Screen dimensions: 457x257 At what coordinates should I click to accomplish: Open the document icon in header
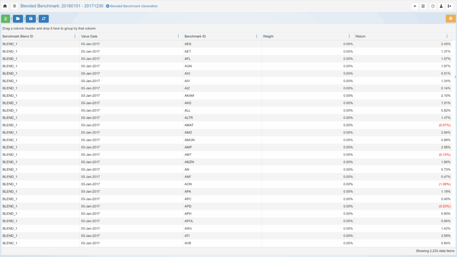click(423, 6)
